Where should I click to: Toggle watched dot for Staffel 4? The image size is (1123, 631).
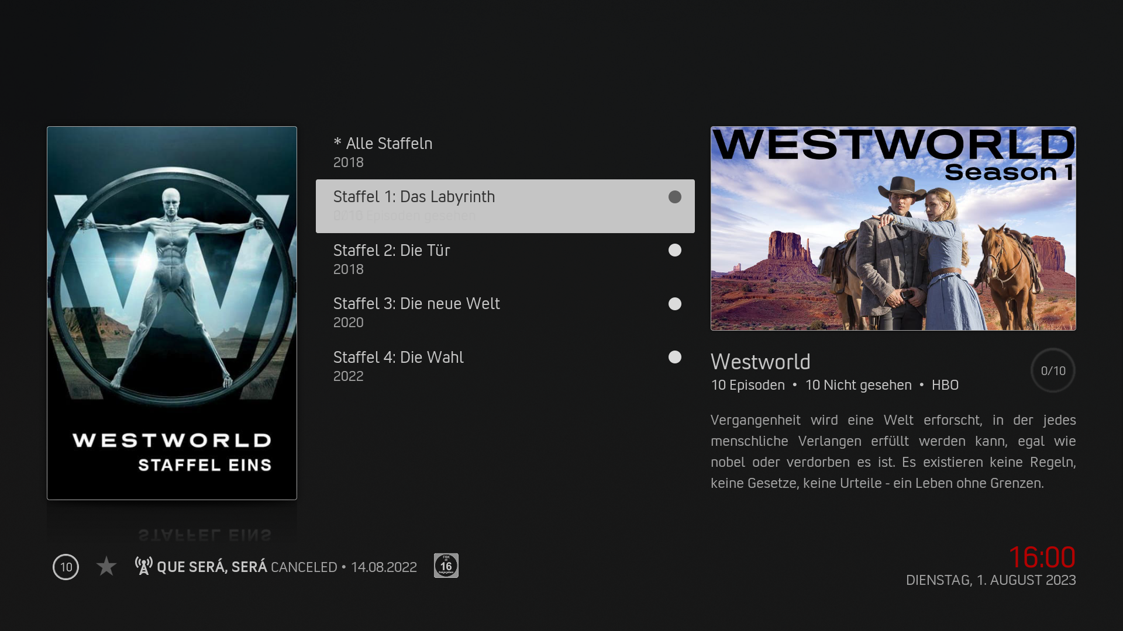(675, 357)
